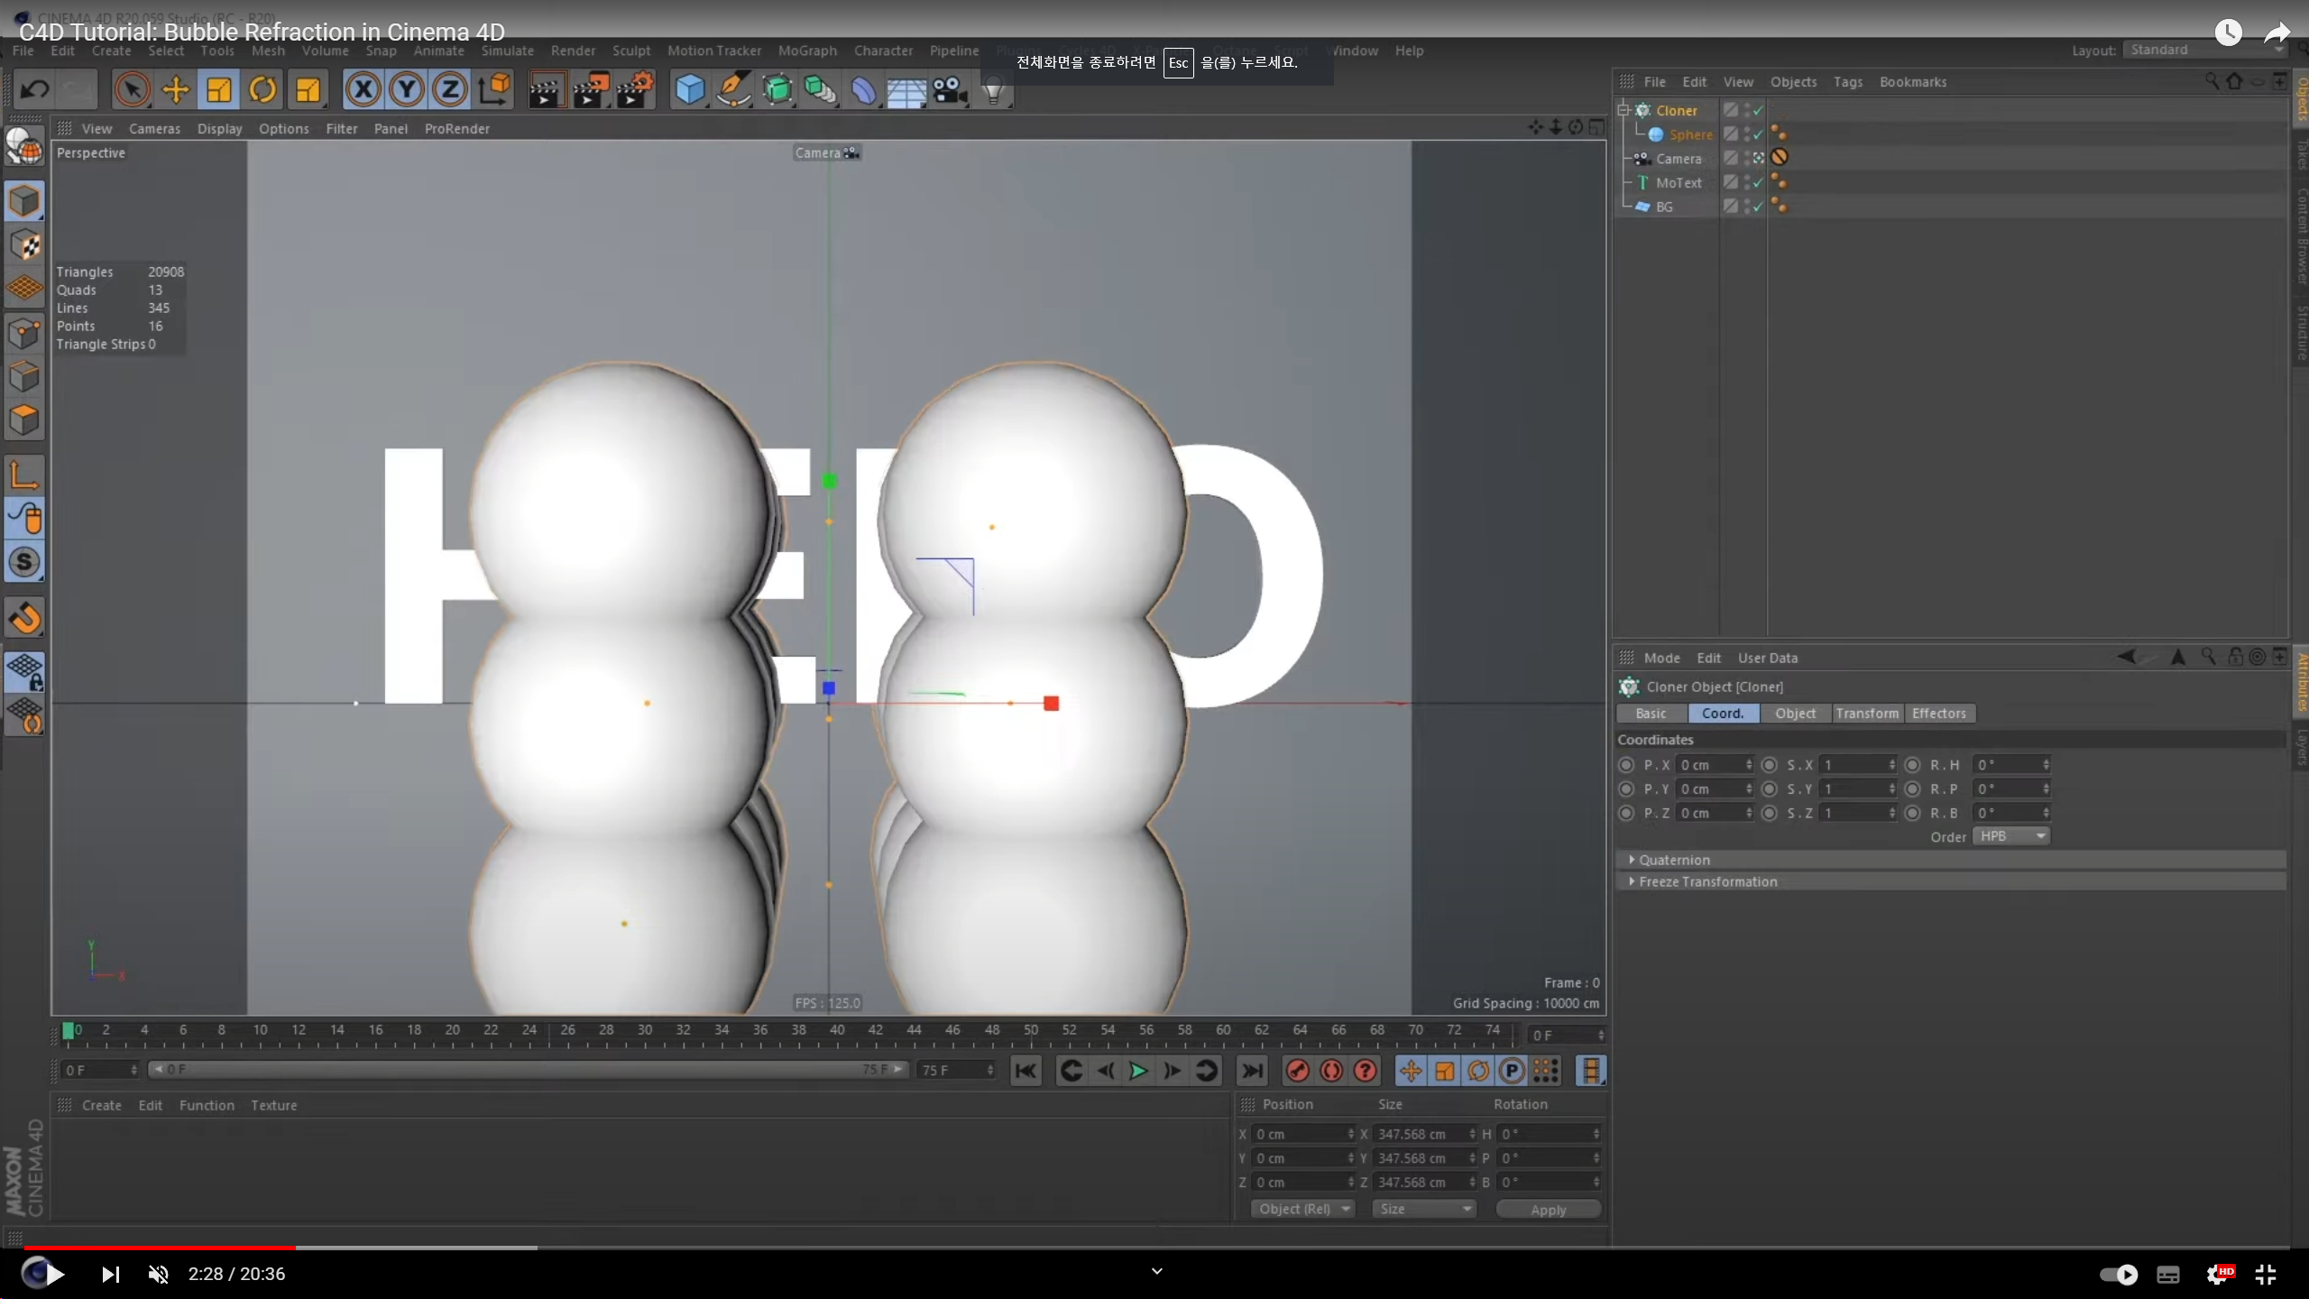Click the Enable Snap icon
Viewport: 2309px width, 1299px height.
[x=24, y=618]
